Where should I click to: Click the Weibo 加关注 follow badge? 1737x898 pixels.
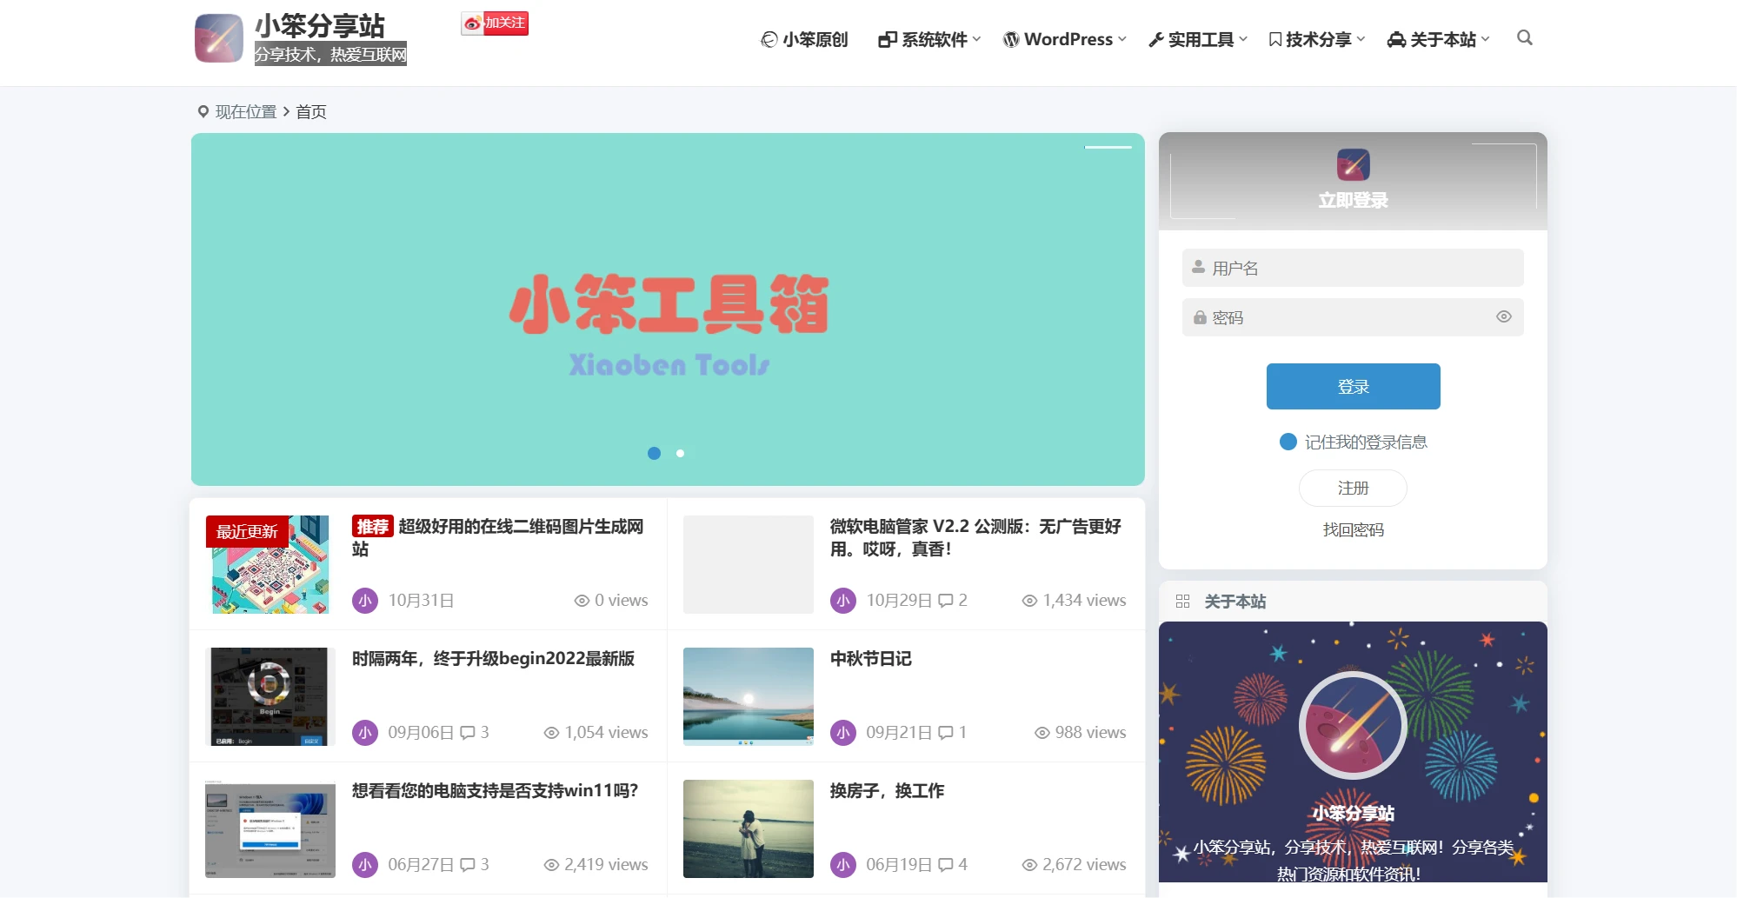pos(495,23)
